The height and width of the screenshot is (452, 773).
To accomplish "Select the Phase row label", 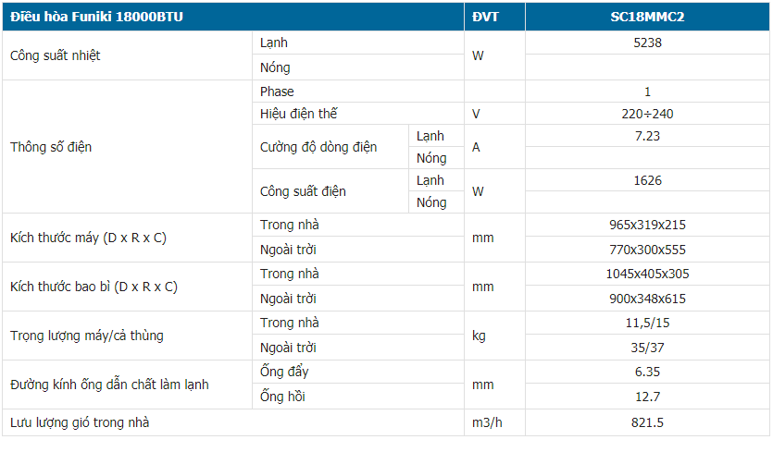I will click(x=277, y=92).
